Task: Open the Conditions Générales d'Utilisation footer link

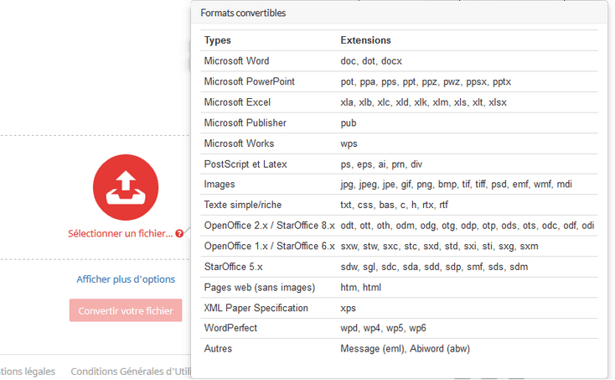Action: [x=131, y=372]
